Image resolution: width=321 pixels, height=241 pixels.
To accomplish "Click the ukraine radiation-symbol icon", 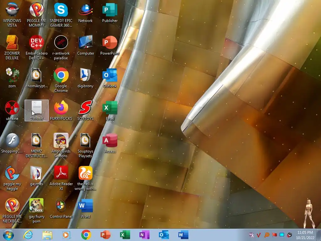I will [12, 110].
